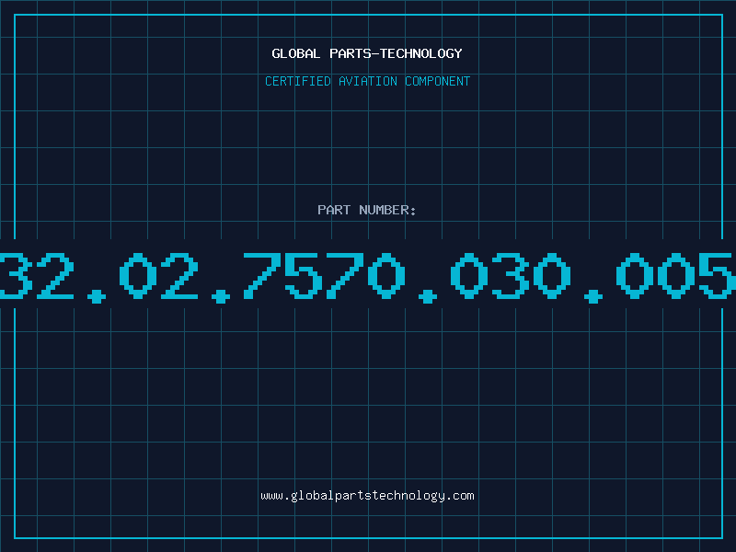Click the word GLOBAL in the header
Screen dimensions: 736x552
pos(296,53)
